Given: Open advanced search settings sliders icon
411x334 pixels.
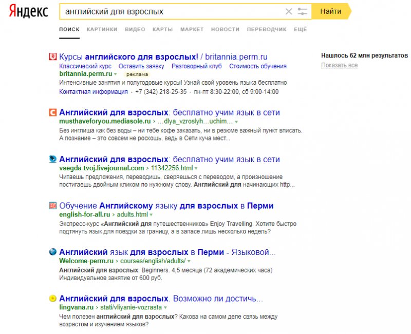Looking at the screenshot, I should tap(302, 11).
